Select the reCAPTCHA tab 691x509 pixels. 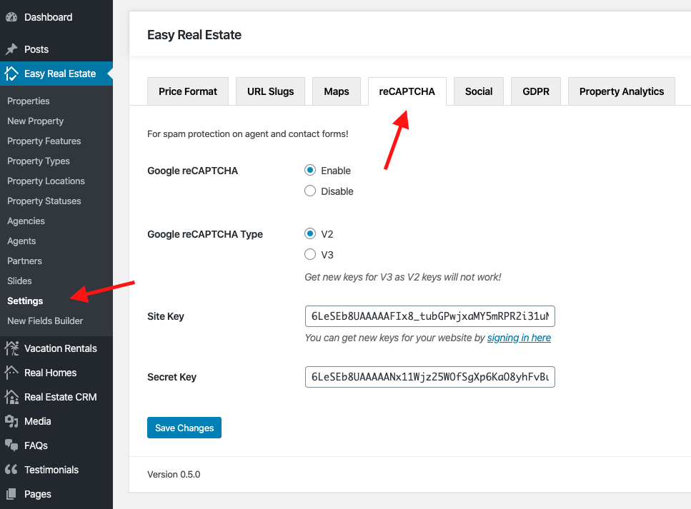pos(407,91)
